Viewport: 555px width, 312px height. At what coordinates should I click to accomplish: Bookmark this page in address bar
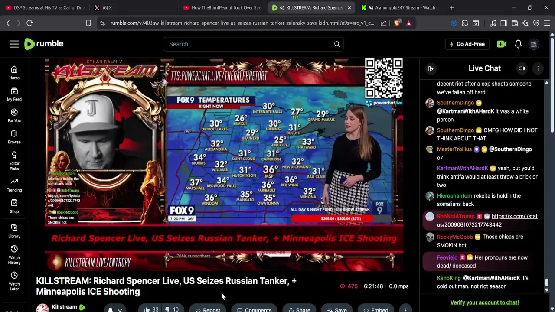(x=88, y=23)
